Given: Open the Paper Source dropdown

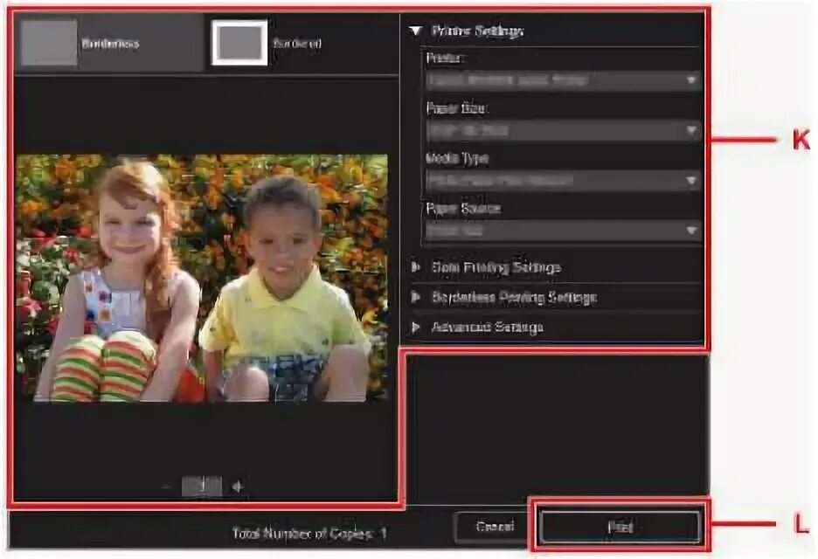Looking at the screenshot, I should (563, 231).
